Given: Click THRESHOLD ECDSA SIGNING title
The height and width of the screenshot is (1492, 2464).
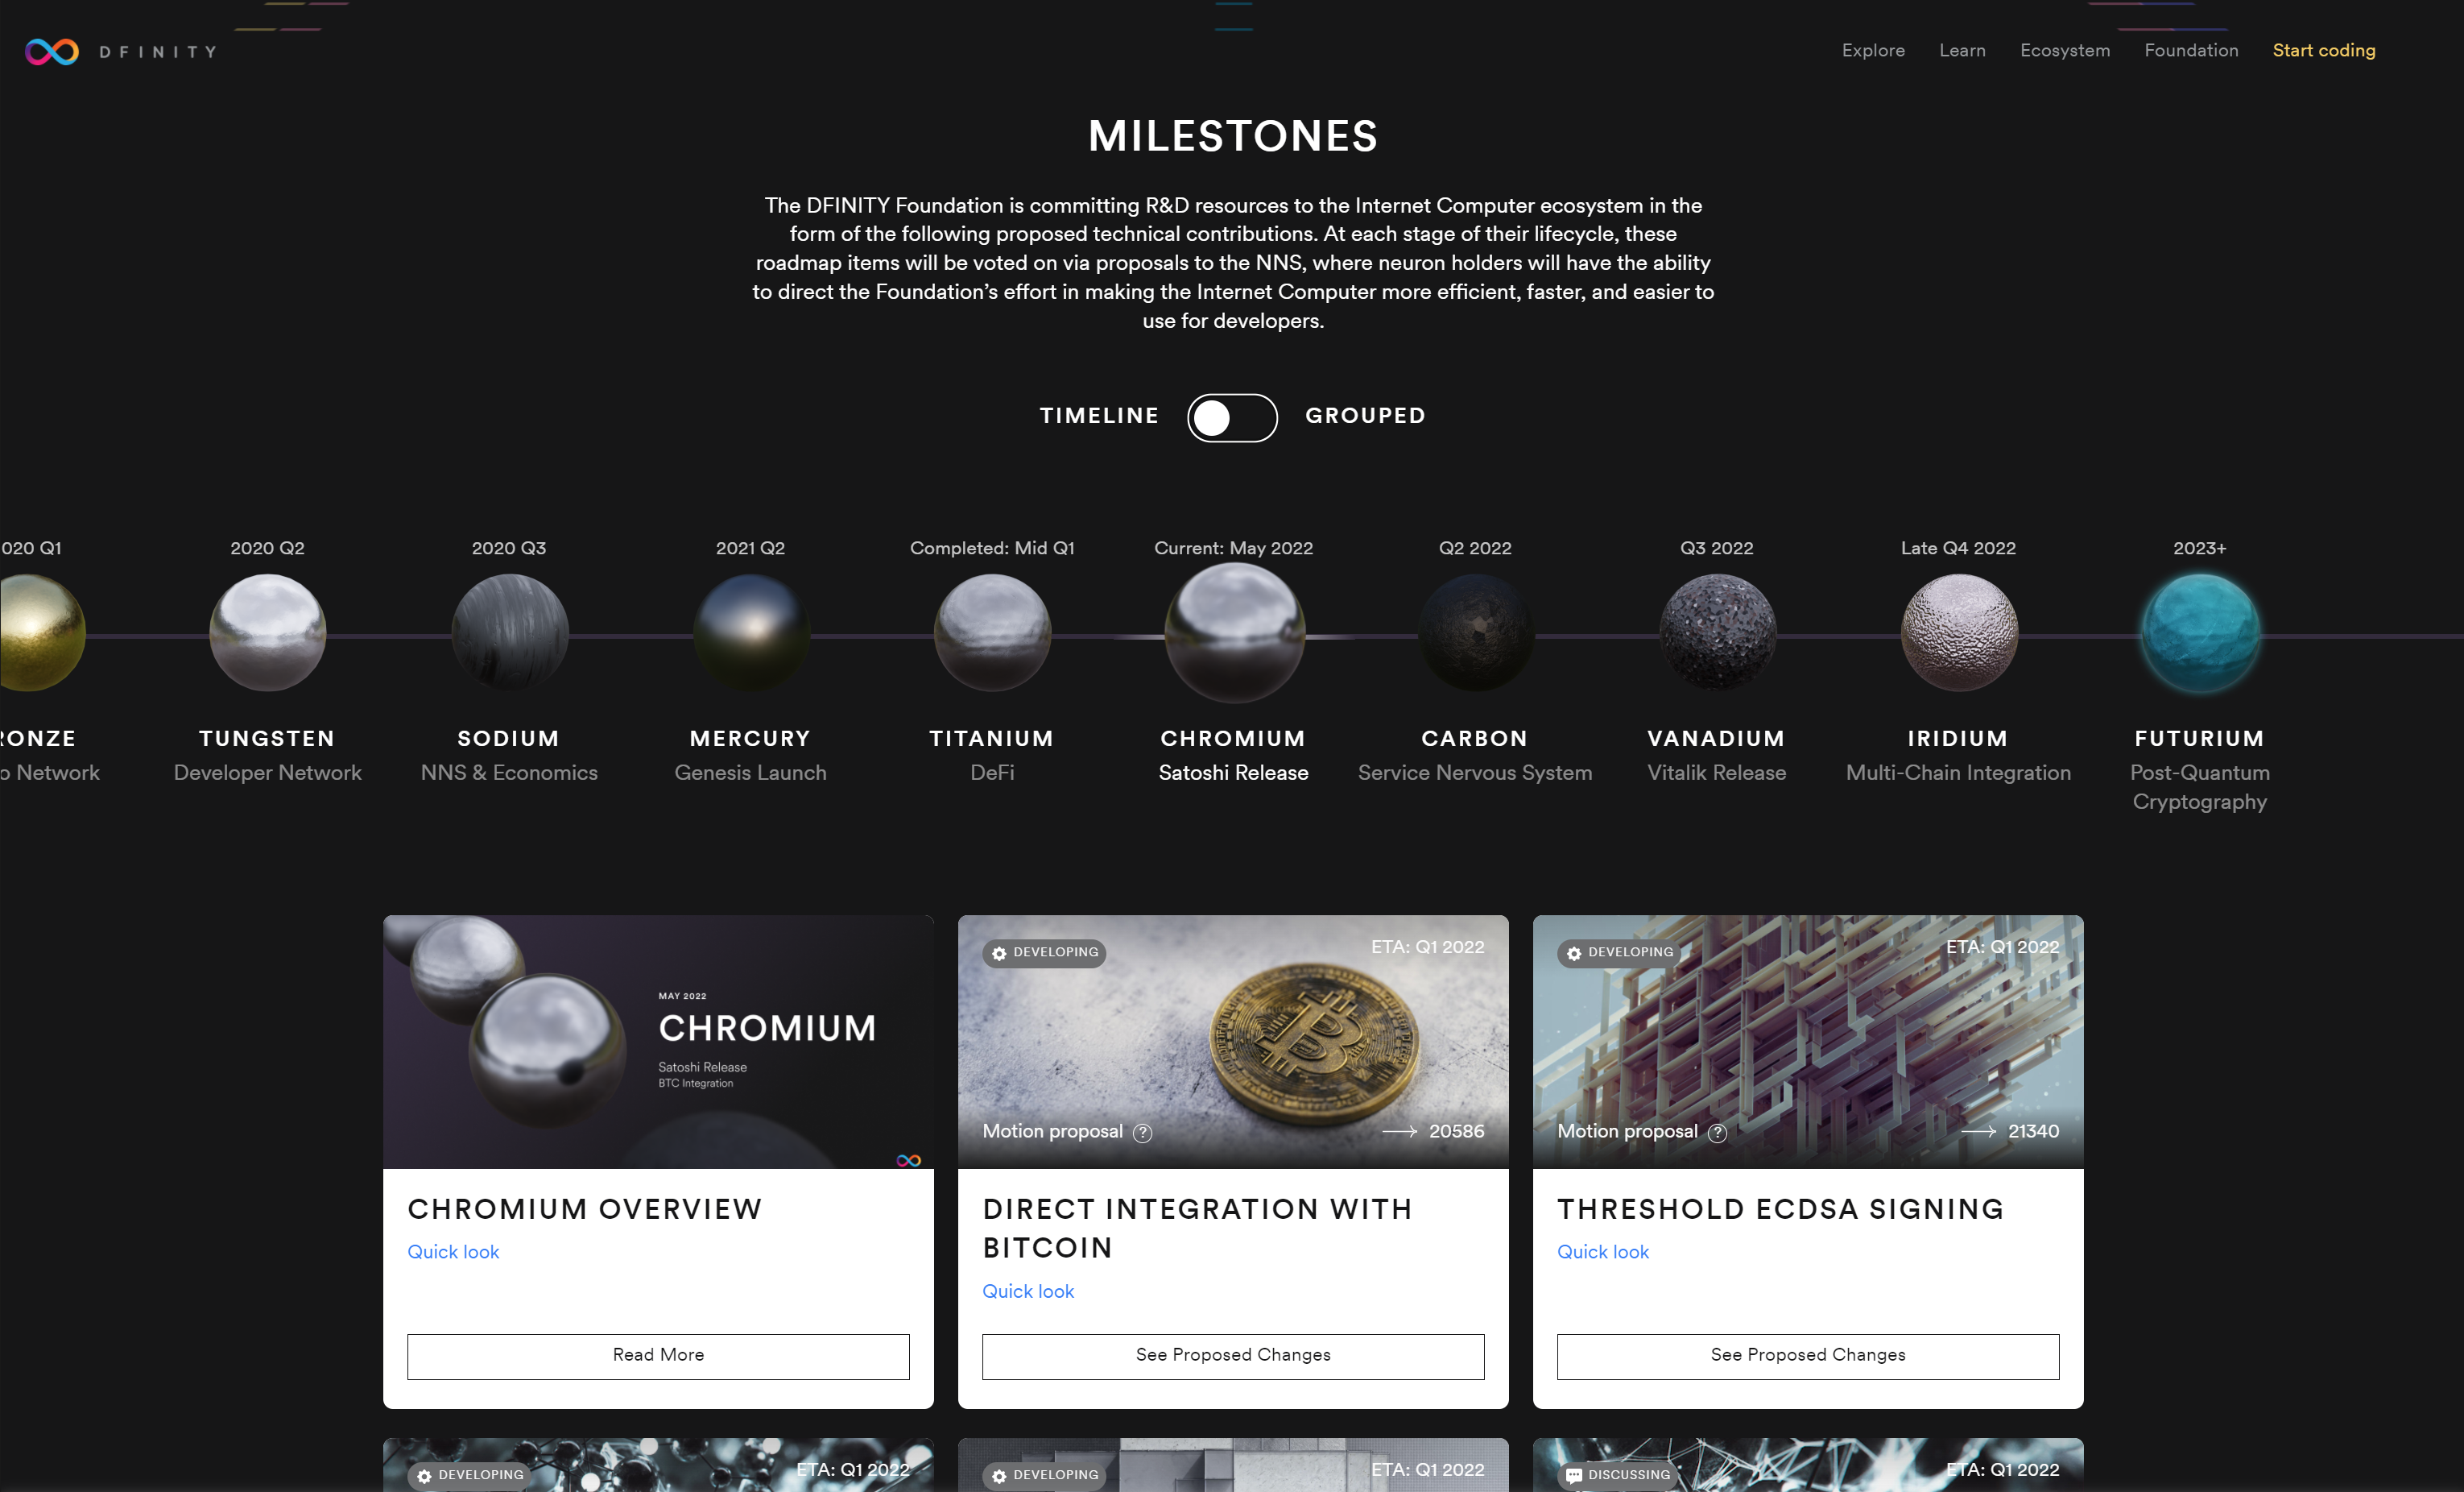Looking at the screenshot, I should pos(1781,1210).
